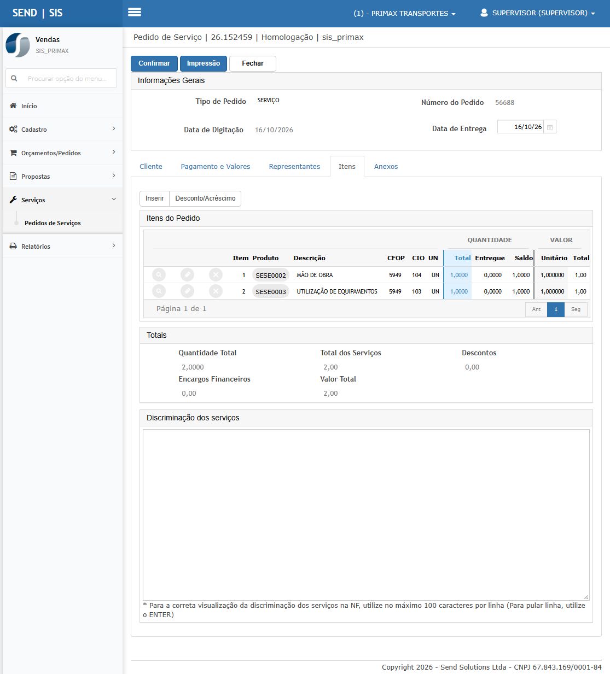Delete the MÃO DE OBRA item

pyautogui.click(x=216, y=275)
